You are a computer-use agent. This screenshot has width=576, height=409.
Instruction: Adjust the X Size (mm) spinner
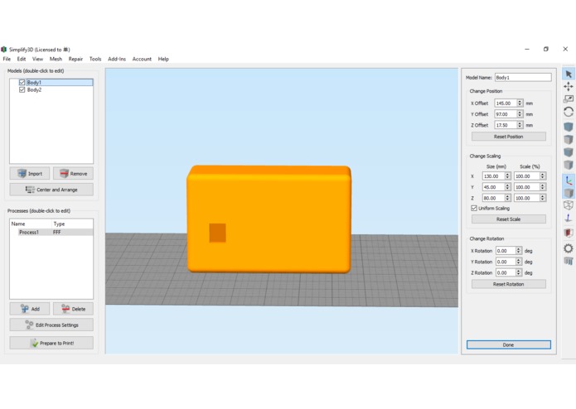507,176
